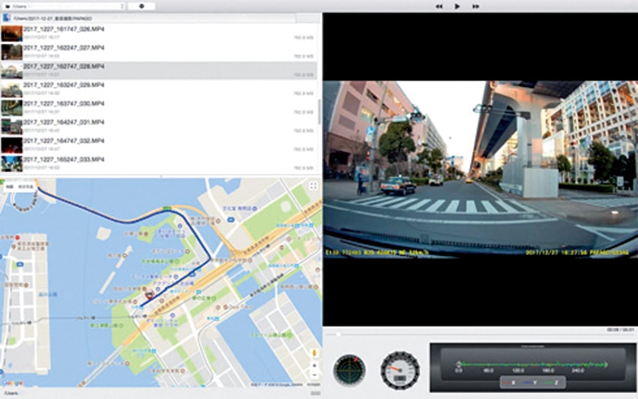
Task: Click the play button above the video
Action: pos(457,6)
